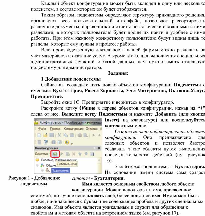Select the Подсистемы tree item
This screenshot has width=205, height=216.
point(60,171)
